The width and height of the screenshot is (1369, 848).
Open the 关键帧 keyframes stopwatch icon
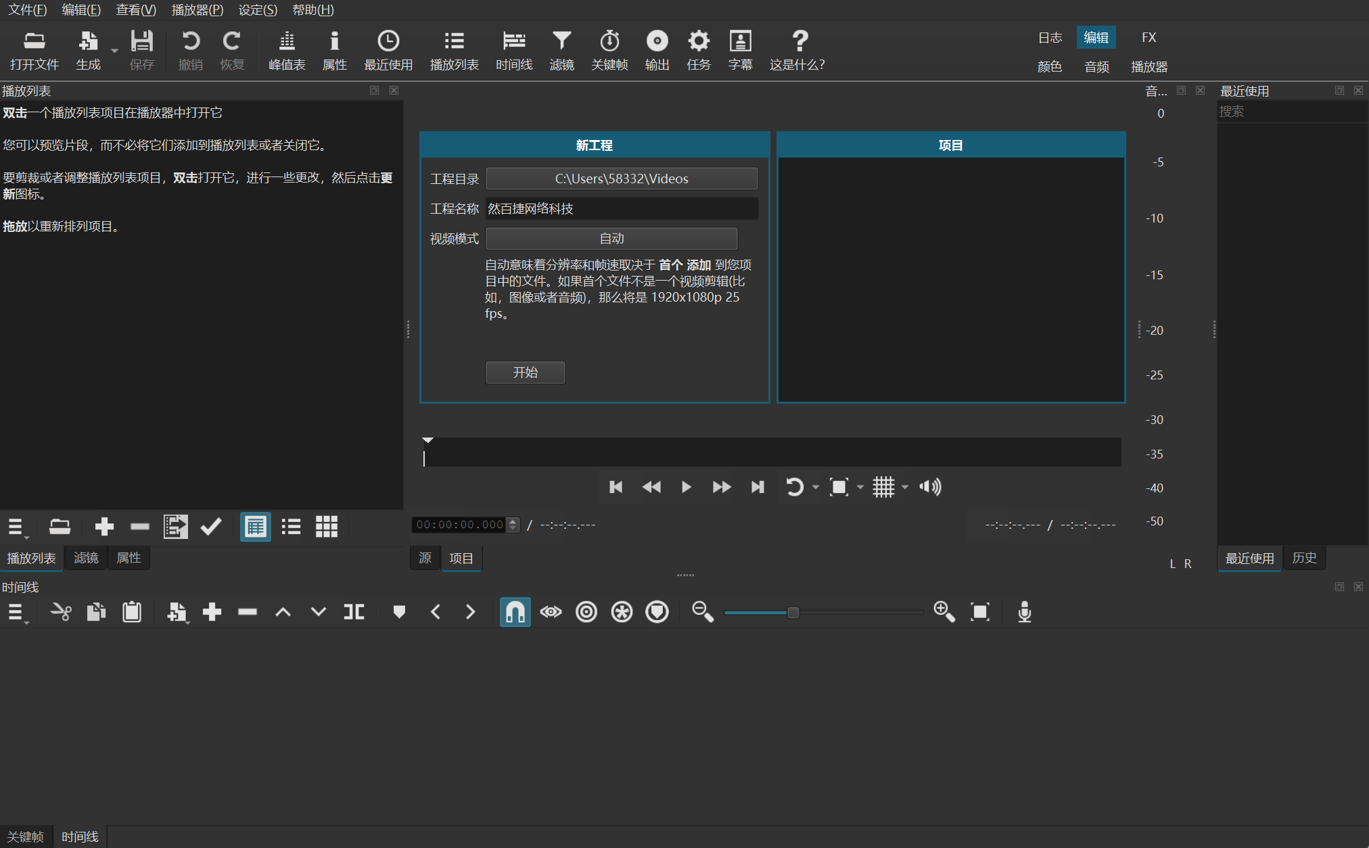click(x=609, y=51)
